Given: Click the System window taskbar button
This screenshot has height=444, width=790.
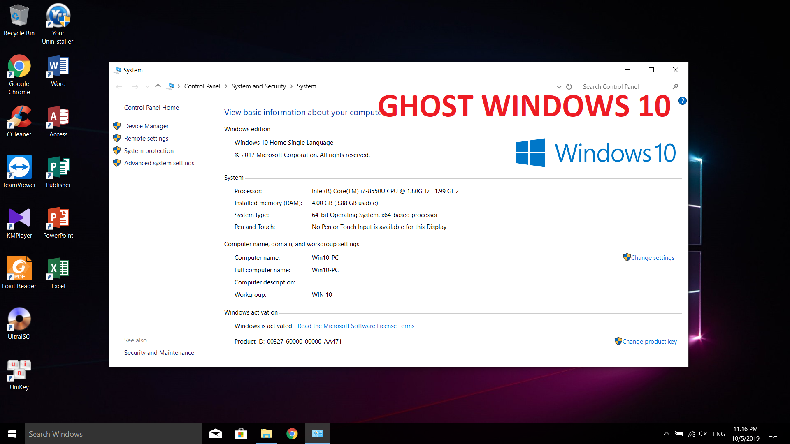Looking at the screenshot, I should (x=318, y=434).
